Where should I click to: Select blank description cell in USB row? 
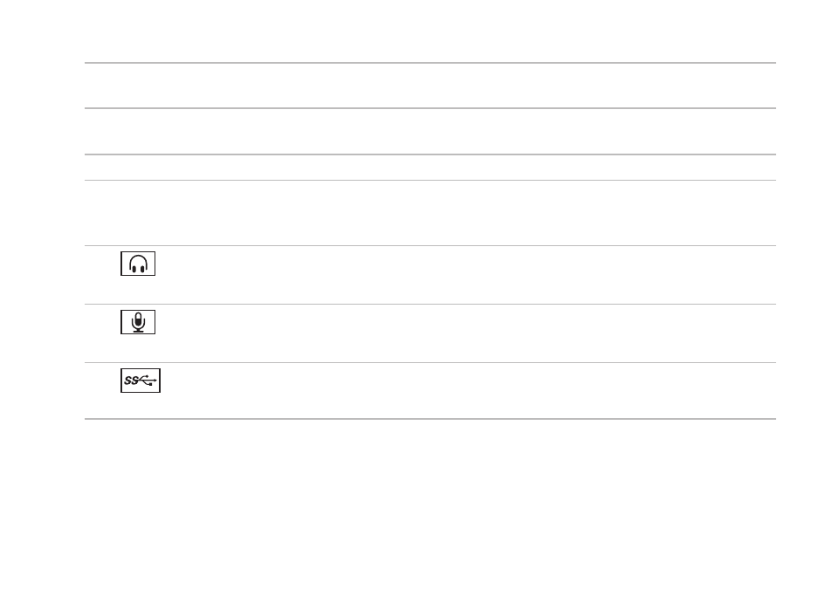pos(467,390)
